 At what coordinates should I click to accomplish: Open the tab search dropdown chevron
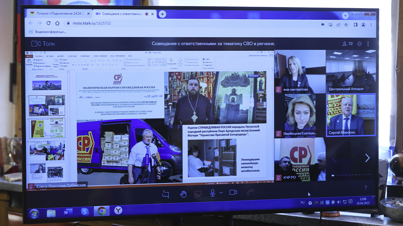click(x=345, y=15)
